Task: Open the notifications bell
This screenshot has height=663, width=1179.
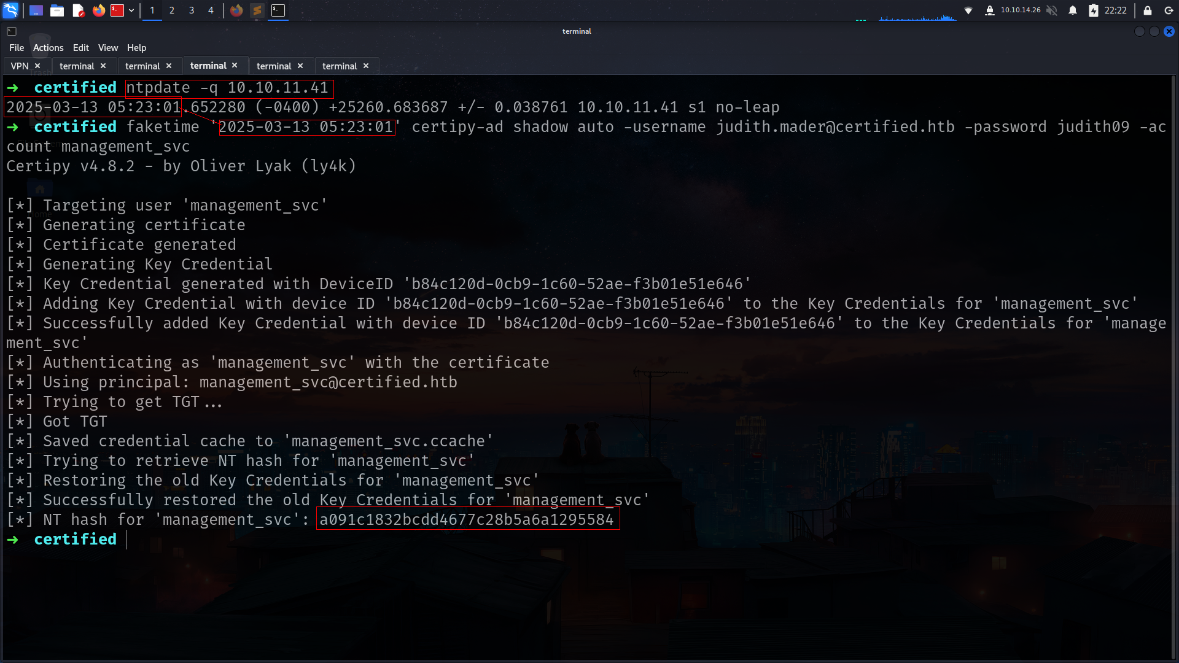Action: 1073,10
